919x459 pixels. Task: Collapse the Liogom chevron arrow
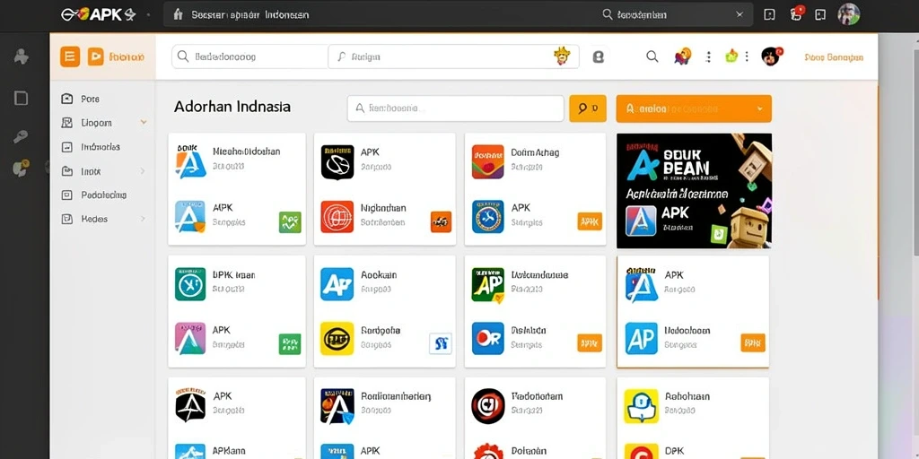[x=144, y=122]
